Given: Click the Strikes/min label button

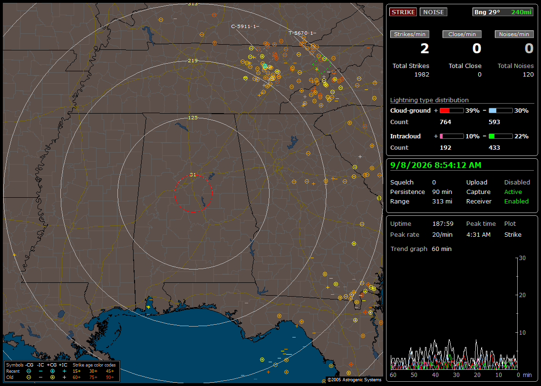Looking at the screenshot, I should pyautogui.click(x=409, y=34).
